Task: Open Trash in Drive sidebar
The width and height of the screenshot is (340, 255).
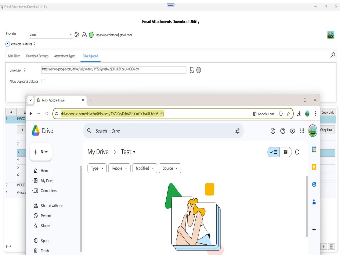Action: point(41,251)
